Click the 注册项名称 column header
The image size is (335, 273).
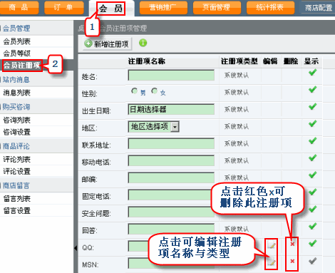(147, 61)
